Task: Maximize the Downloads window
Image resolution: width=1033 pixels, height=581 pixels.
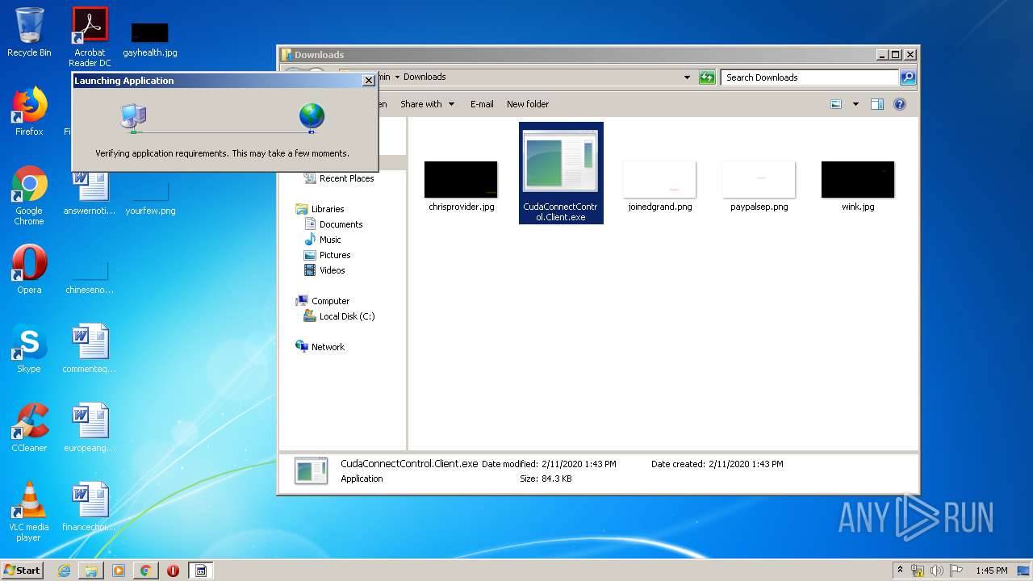Action: tap(895, 55)
